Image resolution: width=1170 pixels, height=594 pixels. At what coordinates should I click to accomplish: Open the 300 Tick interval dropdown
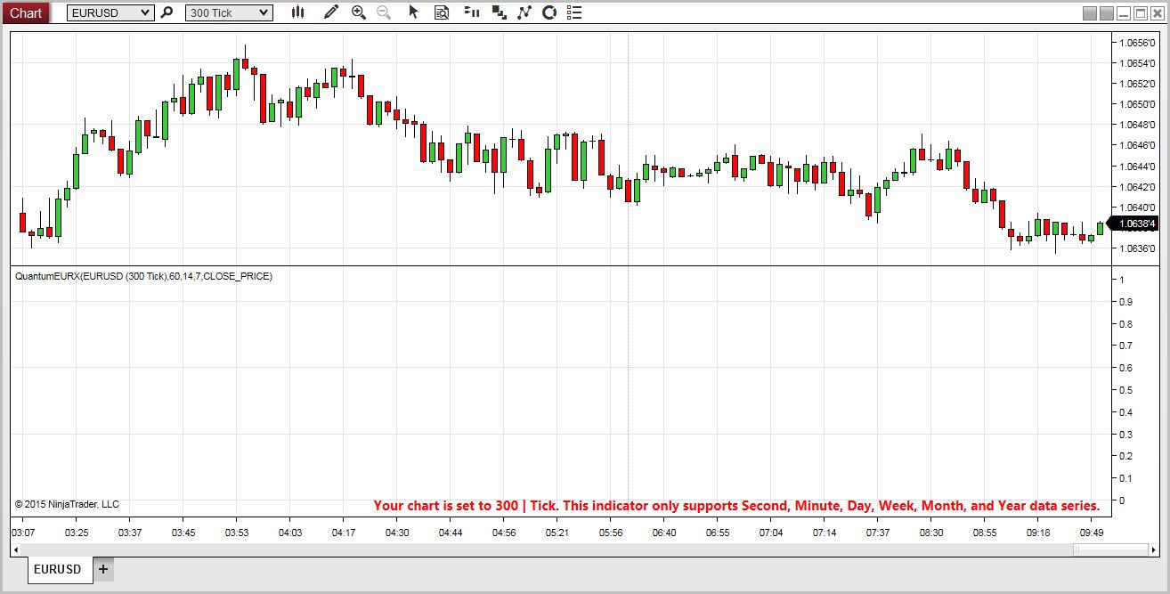coord(229,12)
